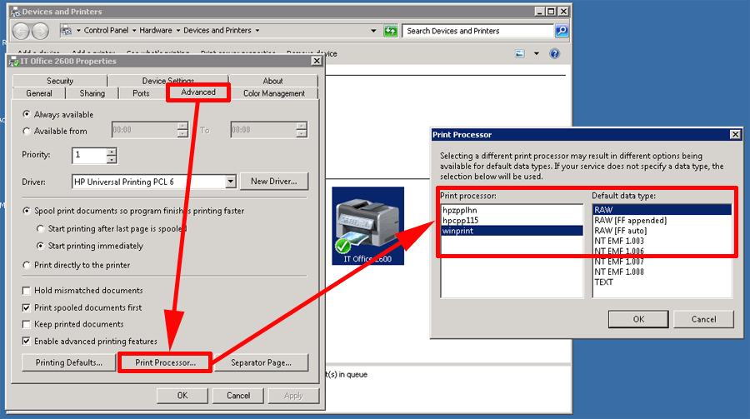Click the Priority value field
750x419 pixels.
pyautogui.click(x=89, y=155)
